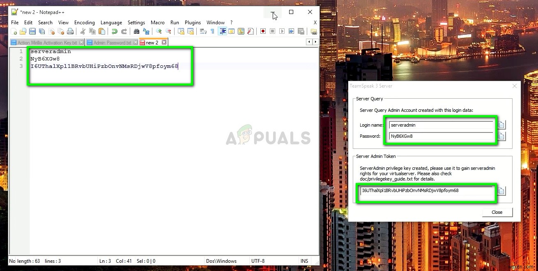Viewport: 538px width, 271px height.
Task: Click the left tab navigation arrow
Action: 309,42
